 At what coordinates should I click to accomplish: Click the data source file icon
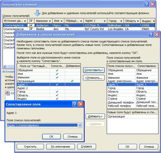pos(7,93)
